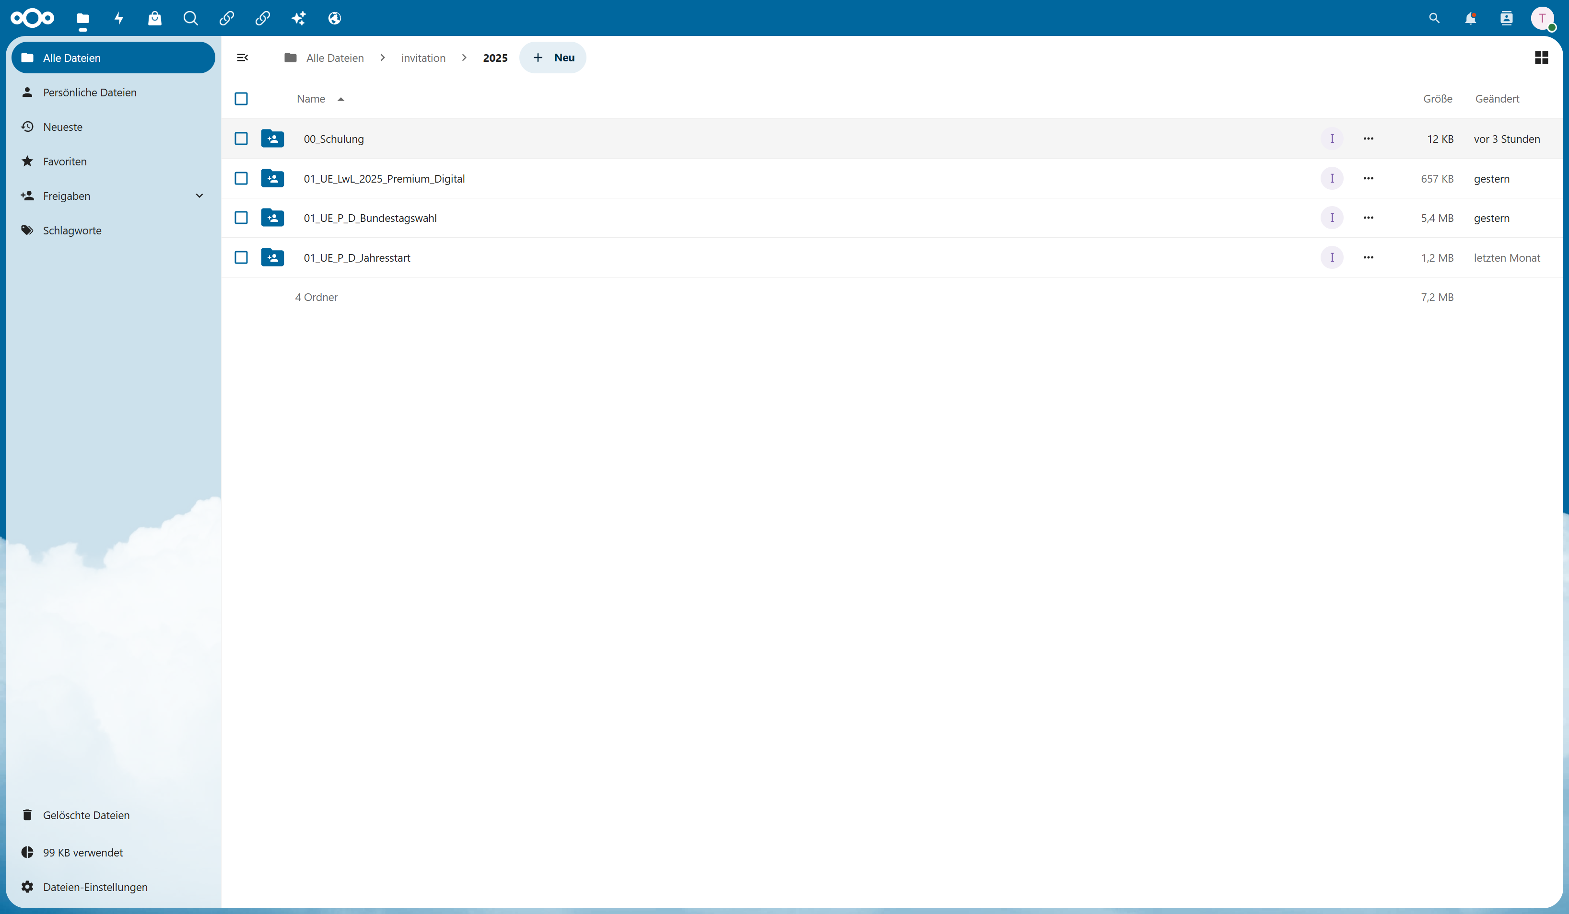This screenshot has height=914, width=1569.
Task: Click 99 KB verwendet storage indicator
Action: pyautogui.click(x=113, y=852)
